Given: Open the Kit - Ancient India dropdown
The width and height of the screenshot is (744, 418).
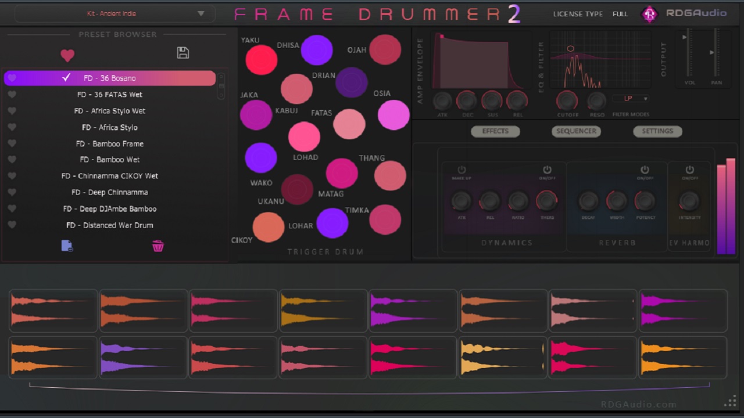Looking at the screenshot, I should [115, 13].
